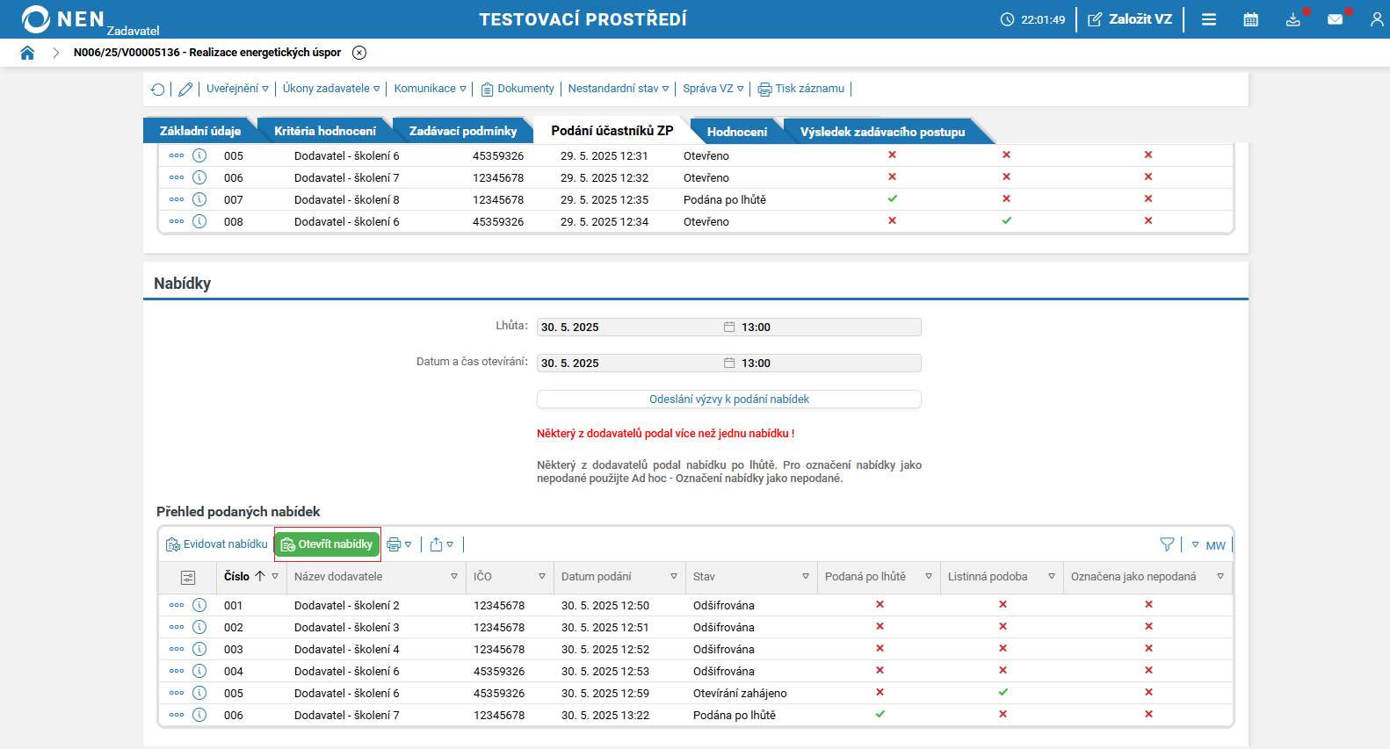Image resolution: width=1390 pixels, height=749 pixels.
Task: Open the hamburger menu icon
Action: (1209, 19)
